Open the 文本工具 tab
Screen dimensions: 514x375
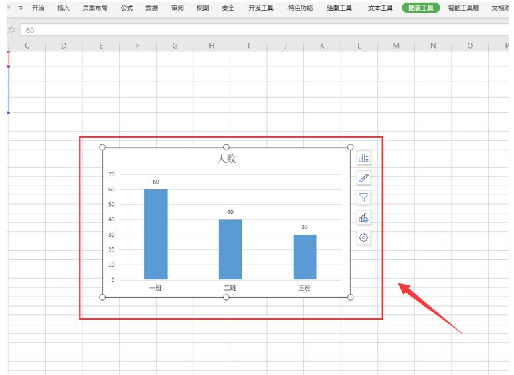381,8
